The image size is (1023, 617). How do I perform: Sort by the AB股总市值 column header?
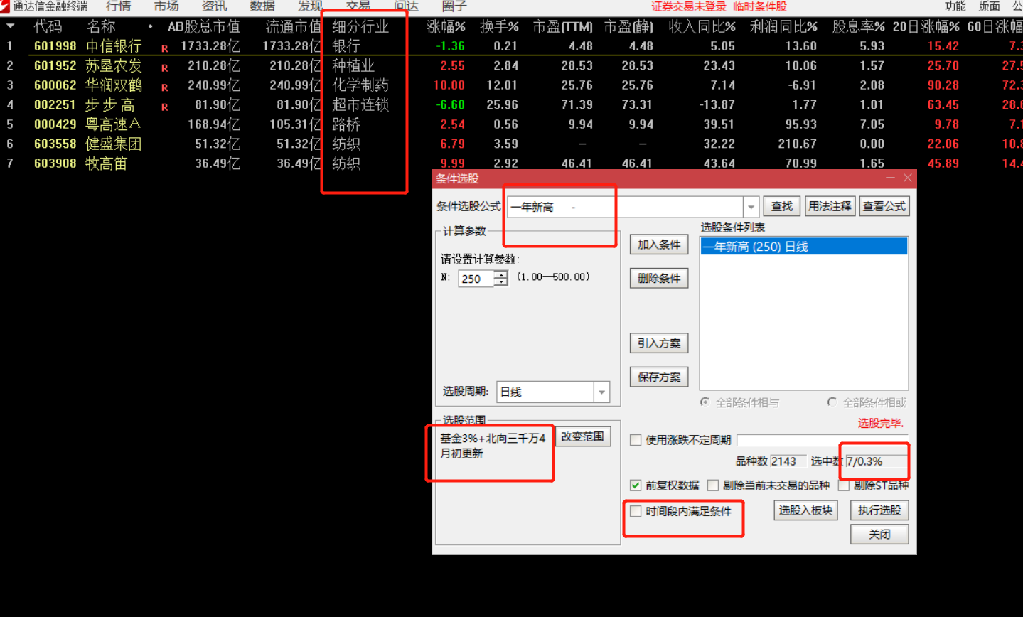(x=204, y=27)
